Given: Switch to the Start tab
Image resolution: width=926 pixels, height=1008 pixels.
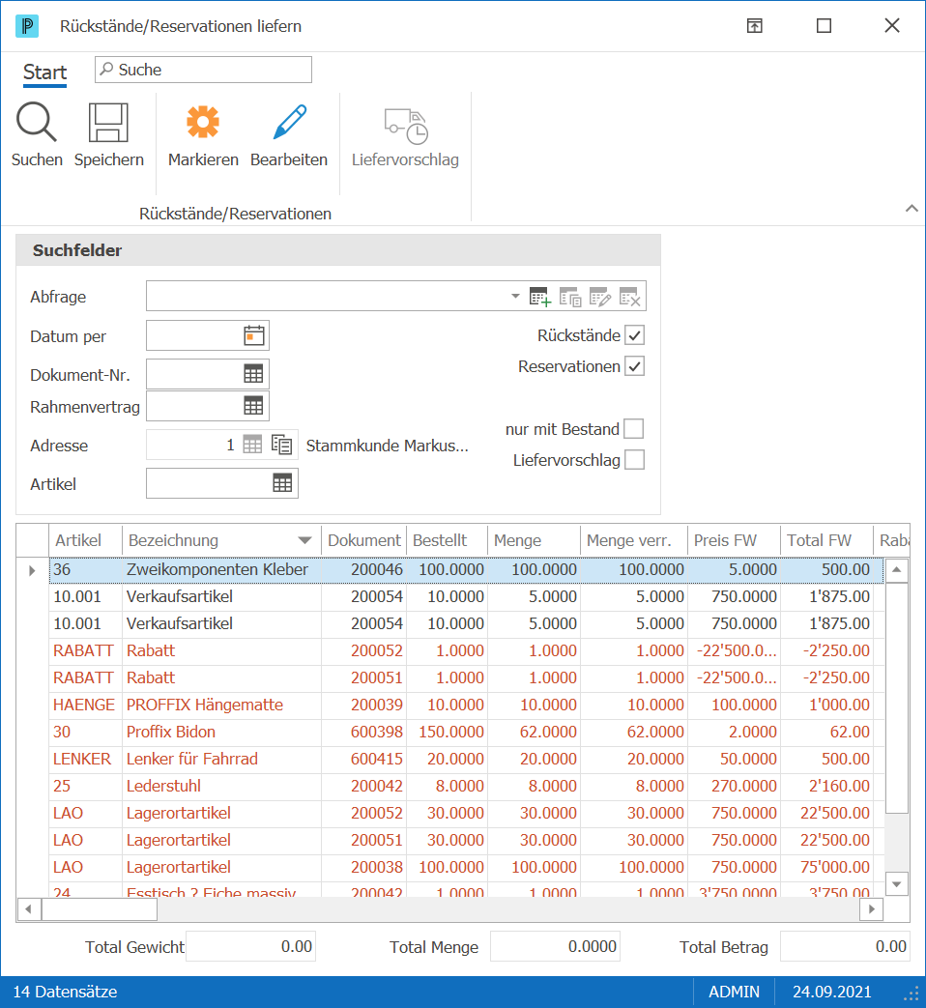Looking at the screenshot, I should coord(45,72).
